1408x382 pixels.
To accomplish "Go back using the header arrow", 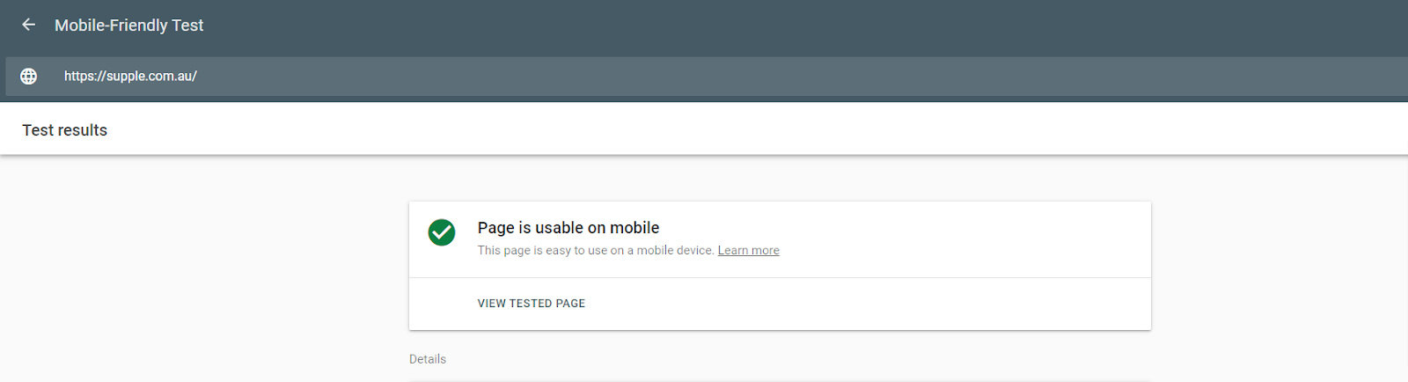I will click(x=28, y=25).
